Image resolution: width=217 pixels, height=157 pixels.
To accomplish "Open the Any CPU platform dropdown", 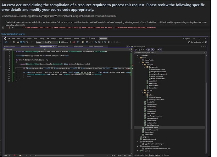I will tap(51, 42).
